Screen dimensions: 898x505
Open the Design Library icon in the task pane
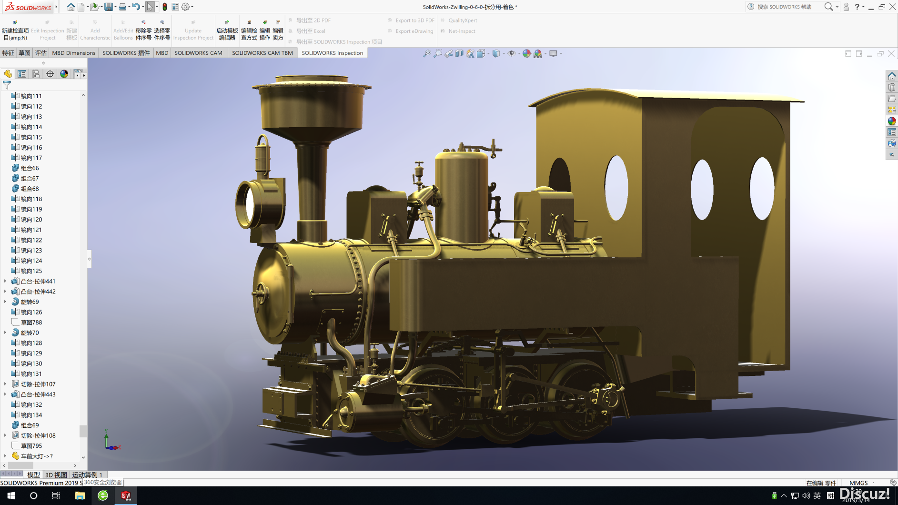click(892, 87)
